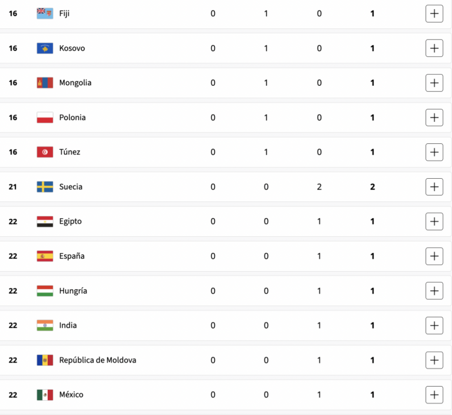This screenshot has height=415, width=452.
Task: Click plus button for México
Action: tap(434, 394)
